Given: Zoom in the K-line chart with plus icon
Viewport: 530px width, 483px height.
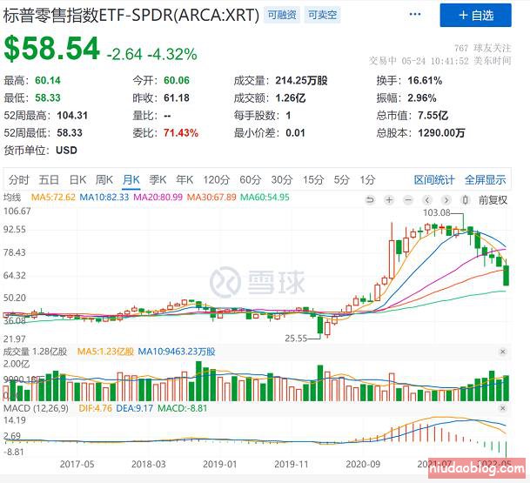Looking at the screenshot, I should [389, 200].
